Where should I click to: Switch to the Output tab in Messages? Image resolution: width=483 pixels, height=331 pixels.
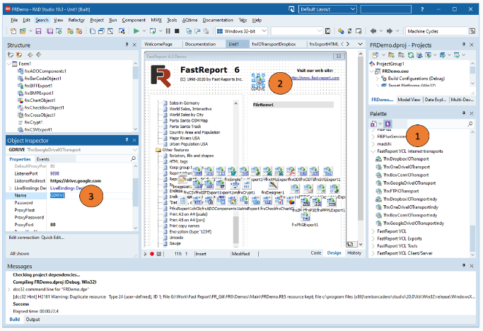[33, 319]
